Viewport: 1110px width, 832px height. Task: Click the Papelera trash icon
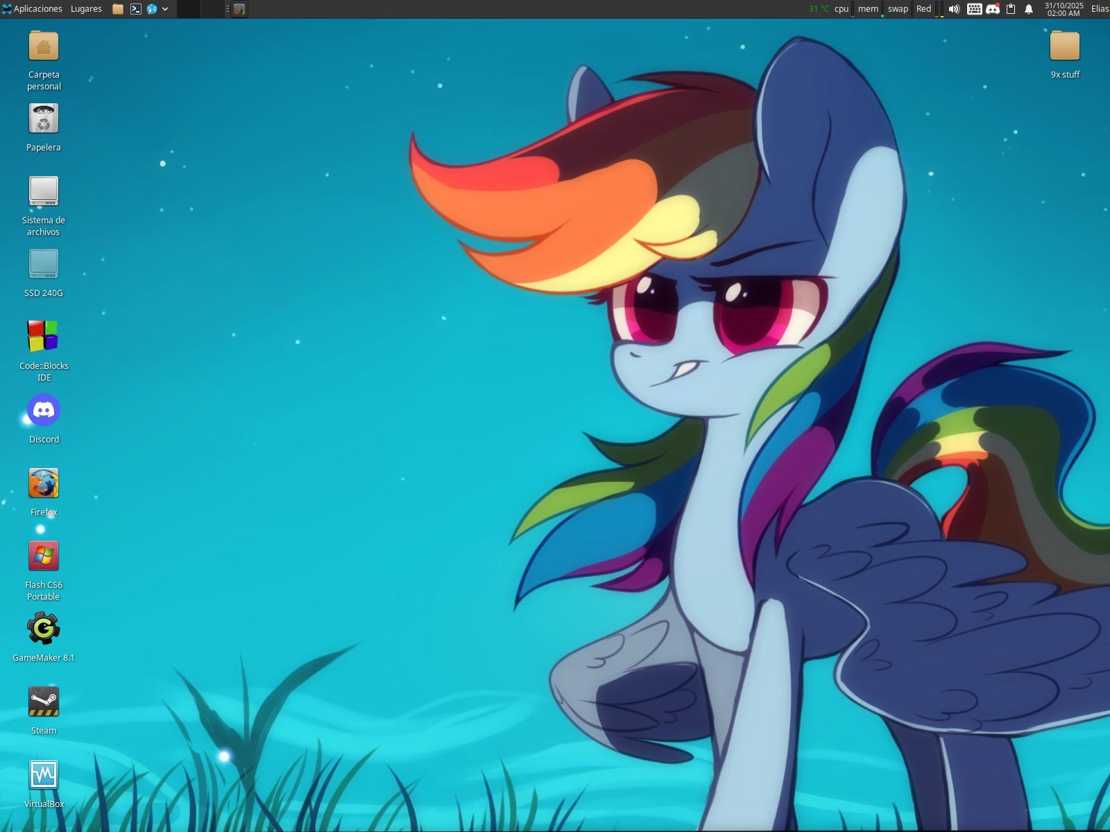click(44, 119)
